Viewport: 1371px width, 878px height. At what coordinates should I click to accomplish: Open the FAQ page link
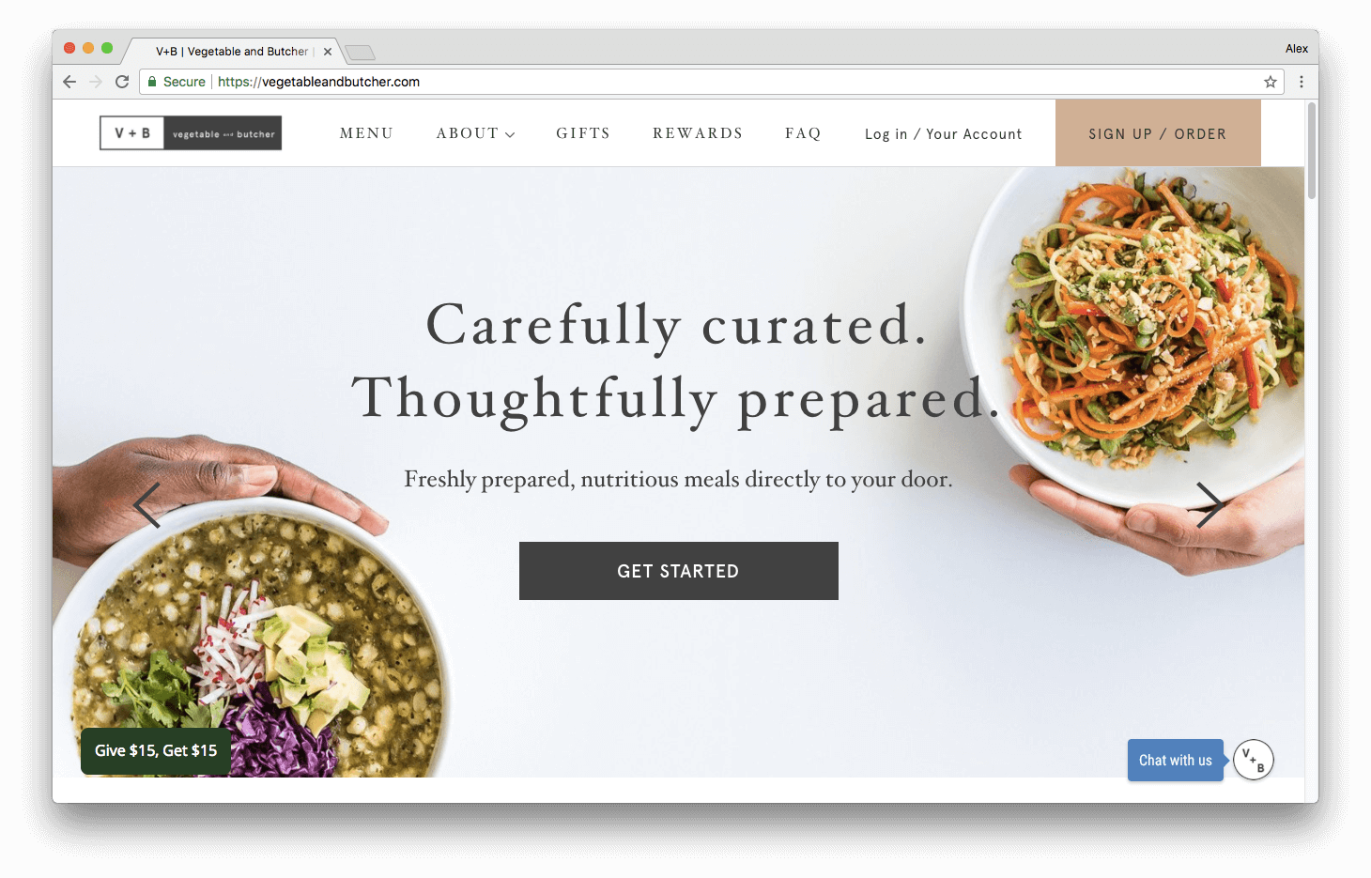[803, 133]
